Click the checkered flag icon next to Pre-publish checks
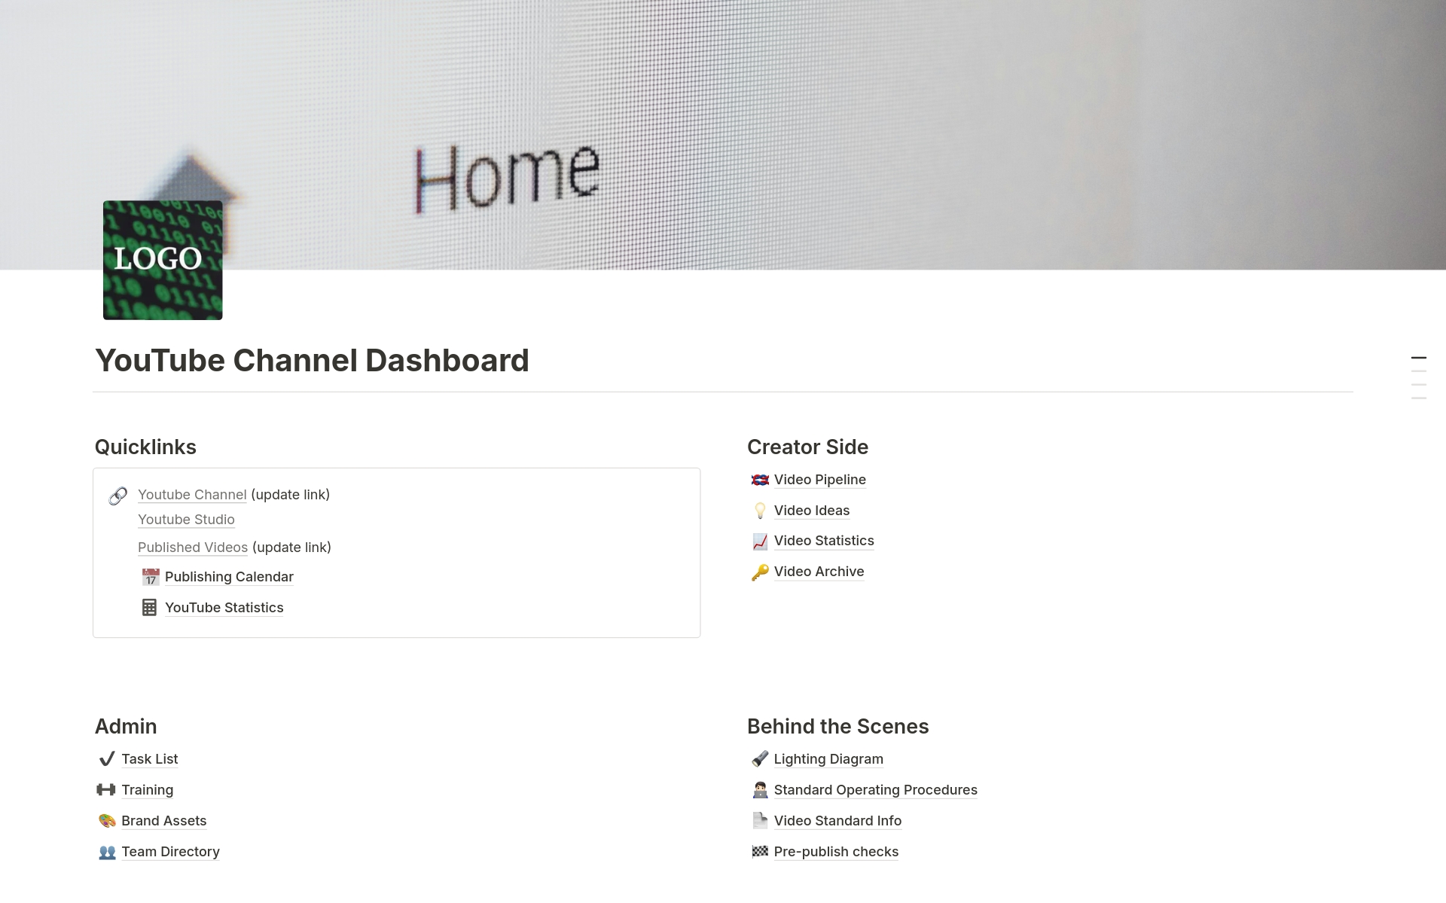 pos(760,852)
